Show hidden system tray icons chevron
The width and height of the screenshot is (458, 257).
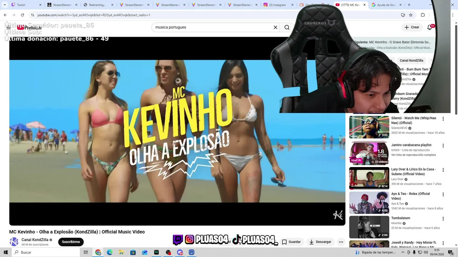click(403, 252)
